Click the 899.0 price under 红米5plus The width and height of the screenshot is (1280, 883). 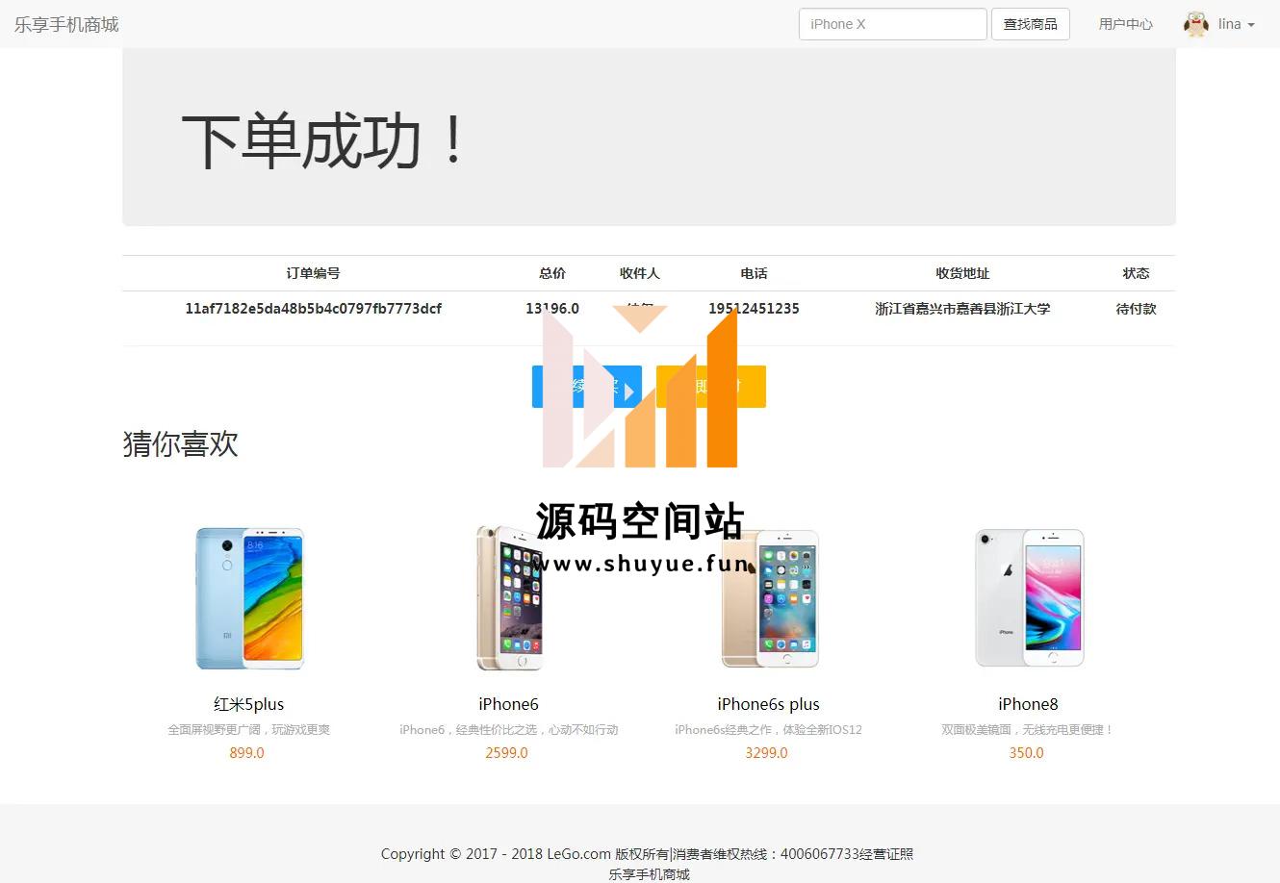pyautogui.click(x=246, y=753)
